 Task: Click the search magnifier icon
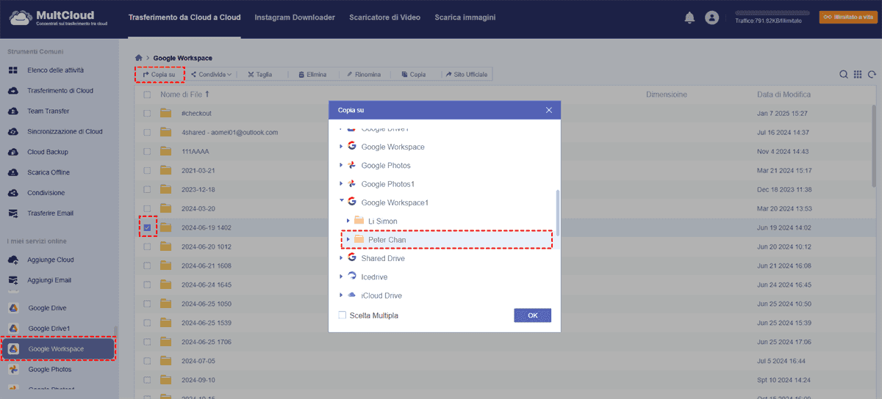844,74
